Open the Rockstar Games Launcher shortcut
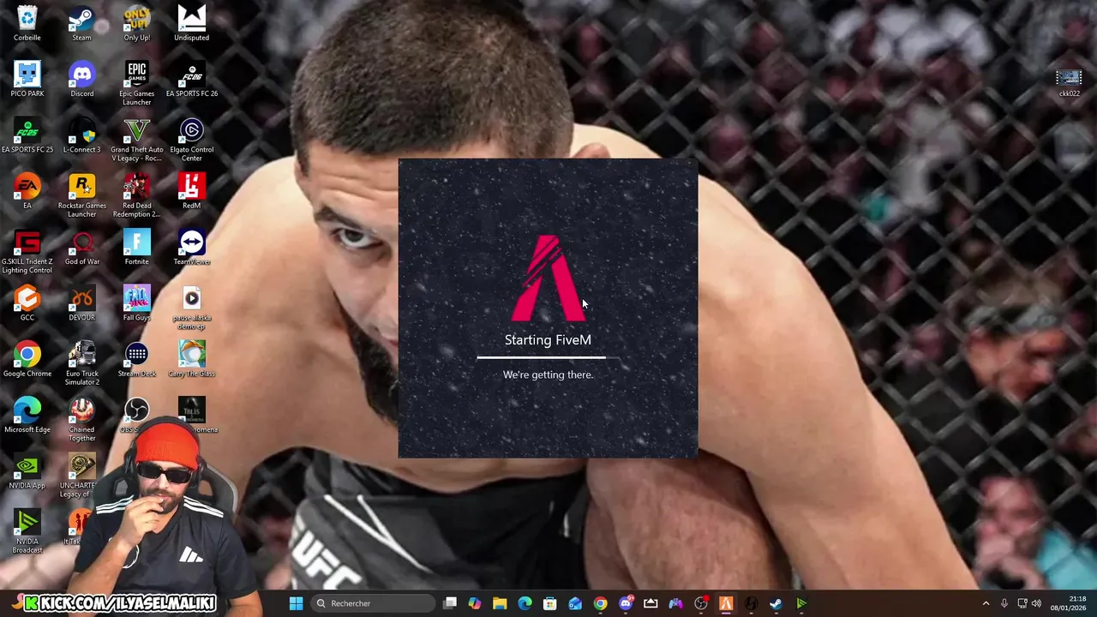The image size is (1097, 617). coord(82,195)
